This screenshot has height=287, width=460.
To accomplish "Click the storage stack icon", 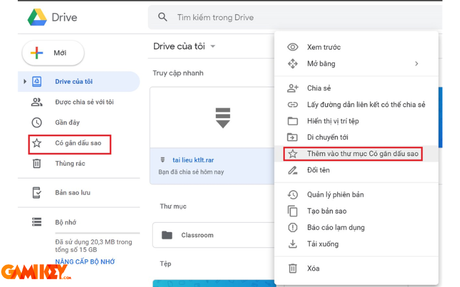I will click(37, 222).
